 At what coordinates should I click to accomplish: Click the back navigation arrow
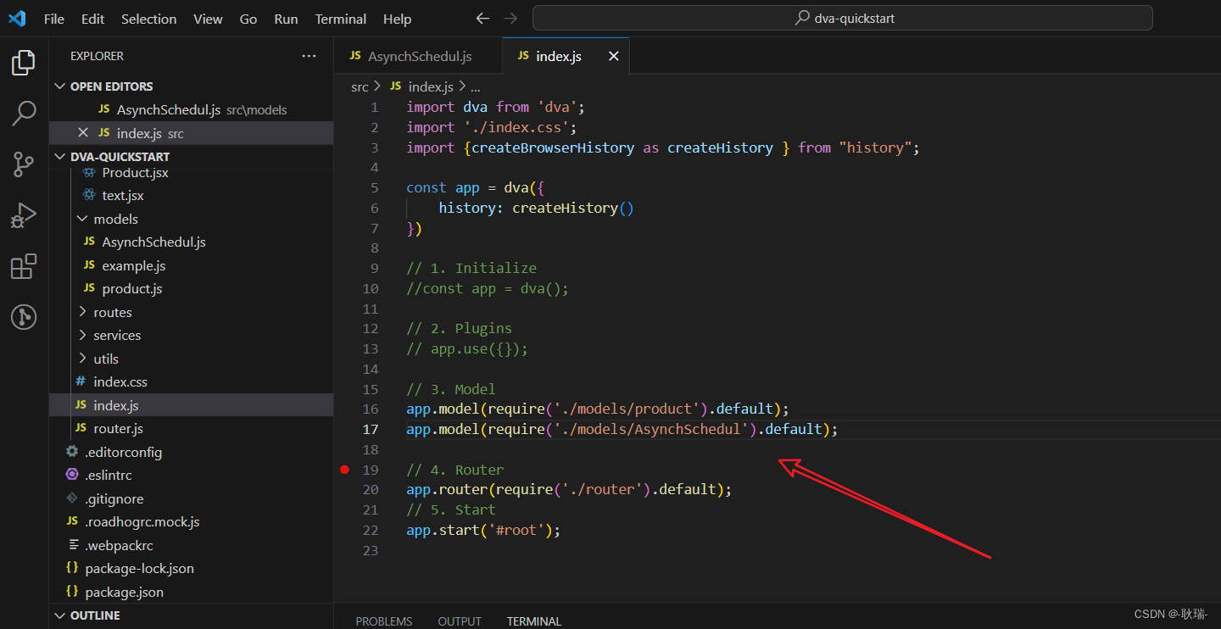pos(482,18)
